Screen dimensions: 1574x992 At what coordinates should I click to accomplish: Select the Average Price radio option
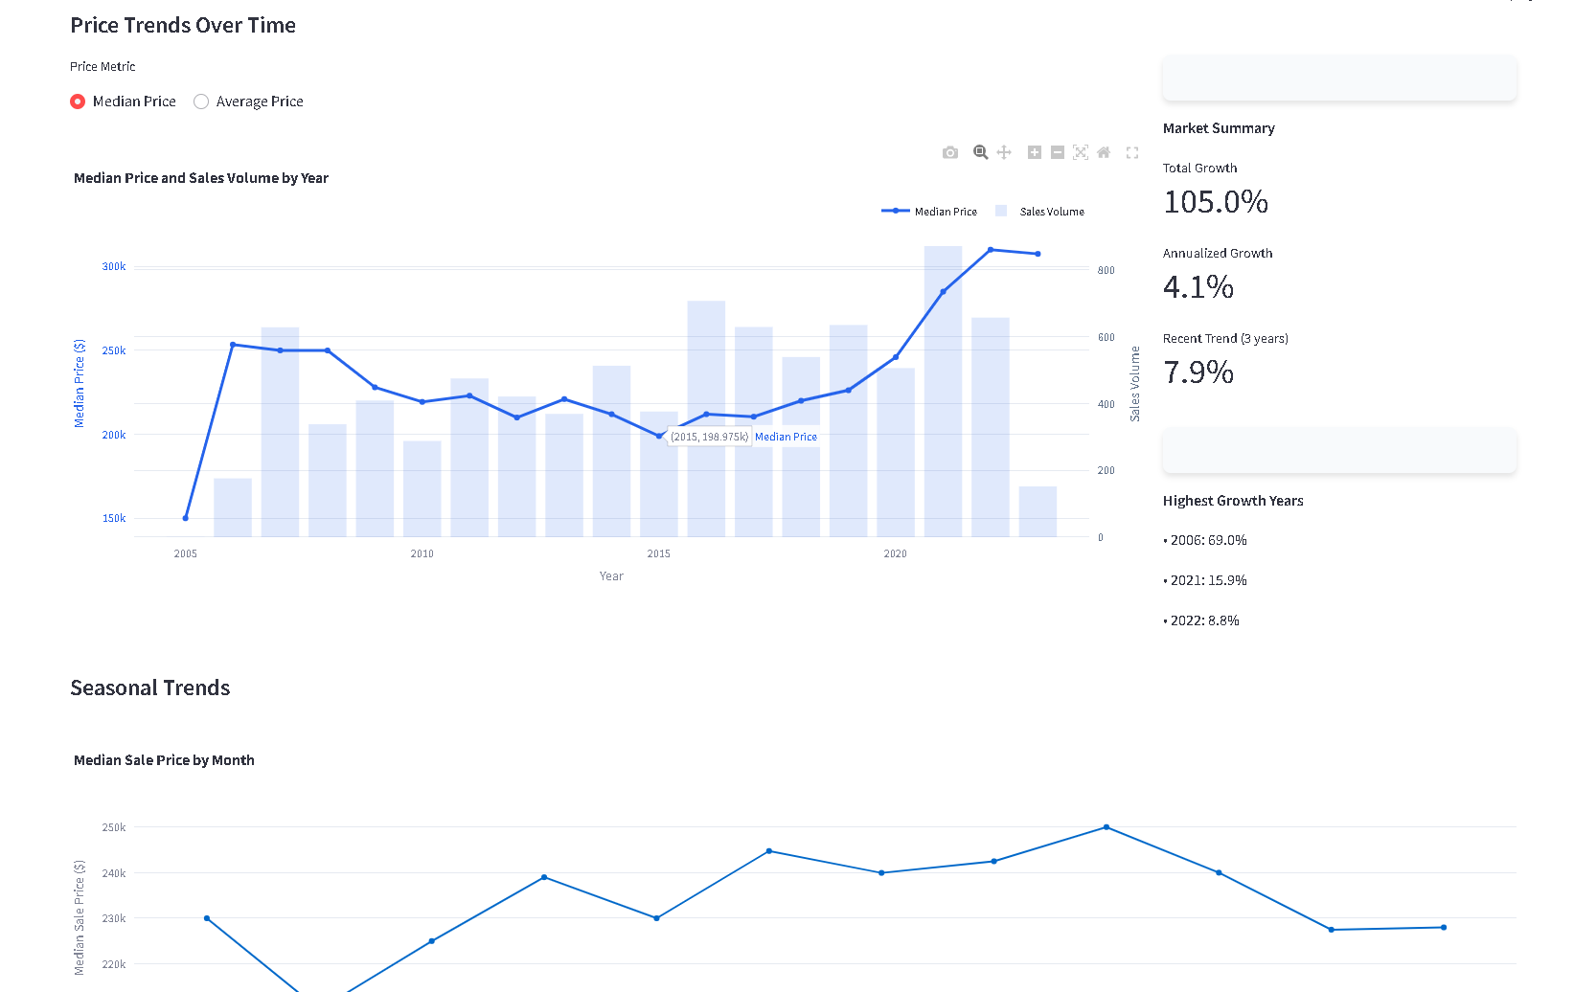click(x=201, y=101)
